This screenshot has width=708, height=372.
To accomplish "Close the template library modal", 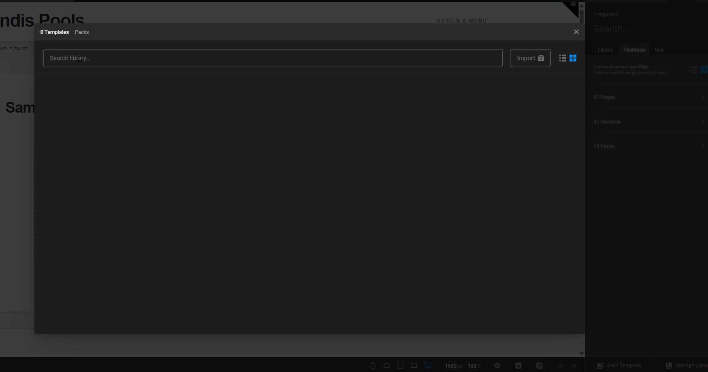I will click(576, 32).
